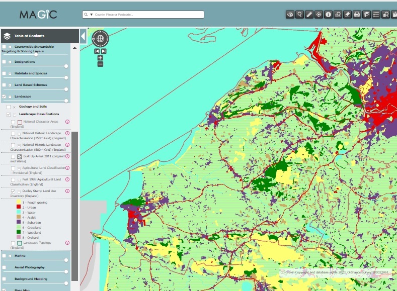Select the eraser clear tool

click(347, 15)
